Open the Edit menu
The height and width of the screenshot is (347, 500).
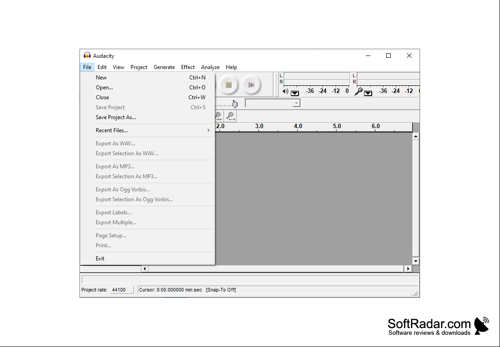(102, 67)
